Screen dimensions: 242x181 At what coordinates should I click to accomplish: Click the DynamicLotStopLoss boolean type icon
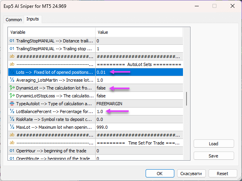[x=12, y=96]
